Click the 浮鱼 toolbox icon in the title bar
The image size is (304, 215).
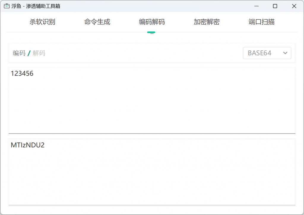6,6
